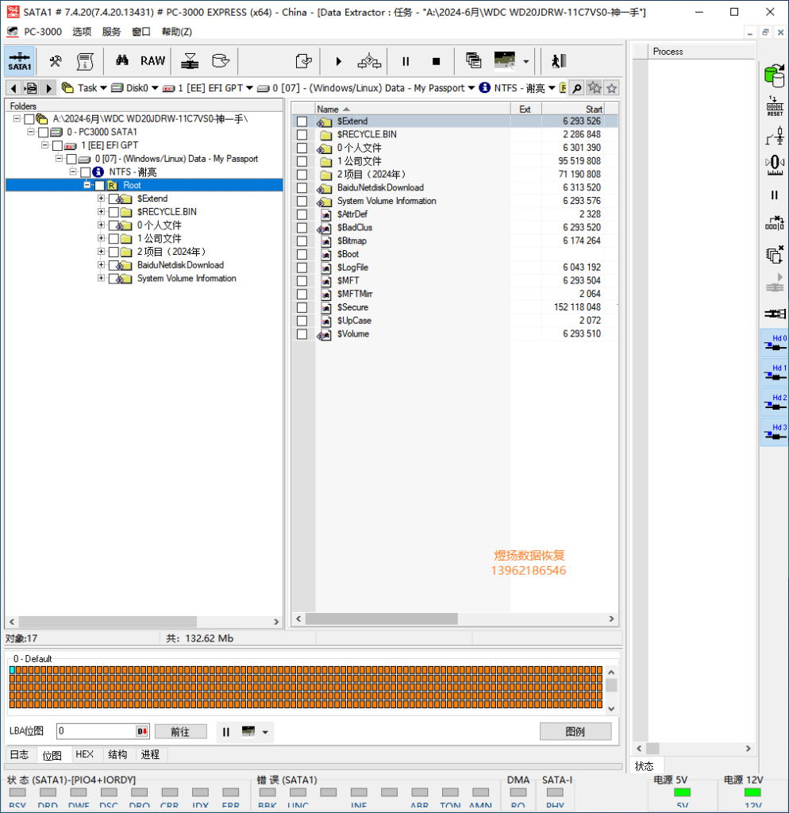Click the first cyan block in sector map
The width and height of the screenshot is (789, 813).
point(12,670)
